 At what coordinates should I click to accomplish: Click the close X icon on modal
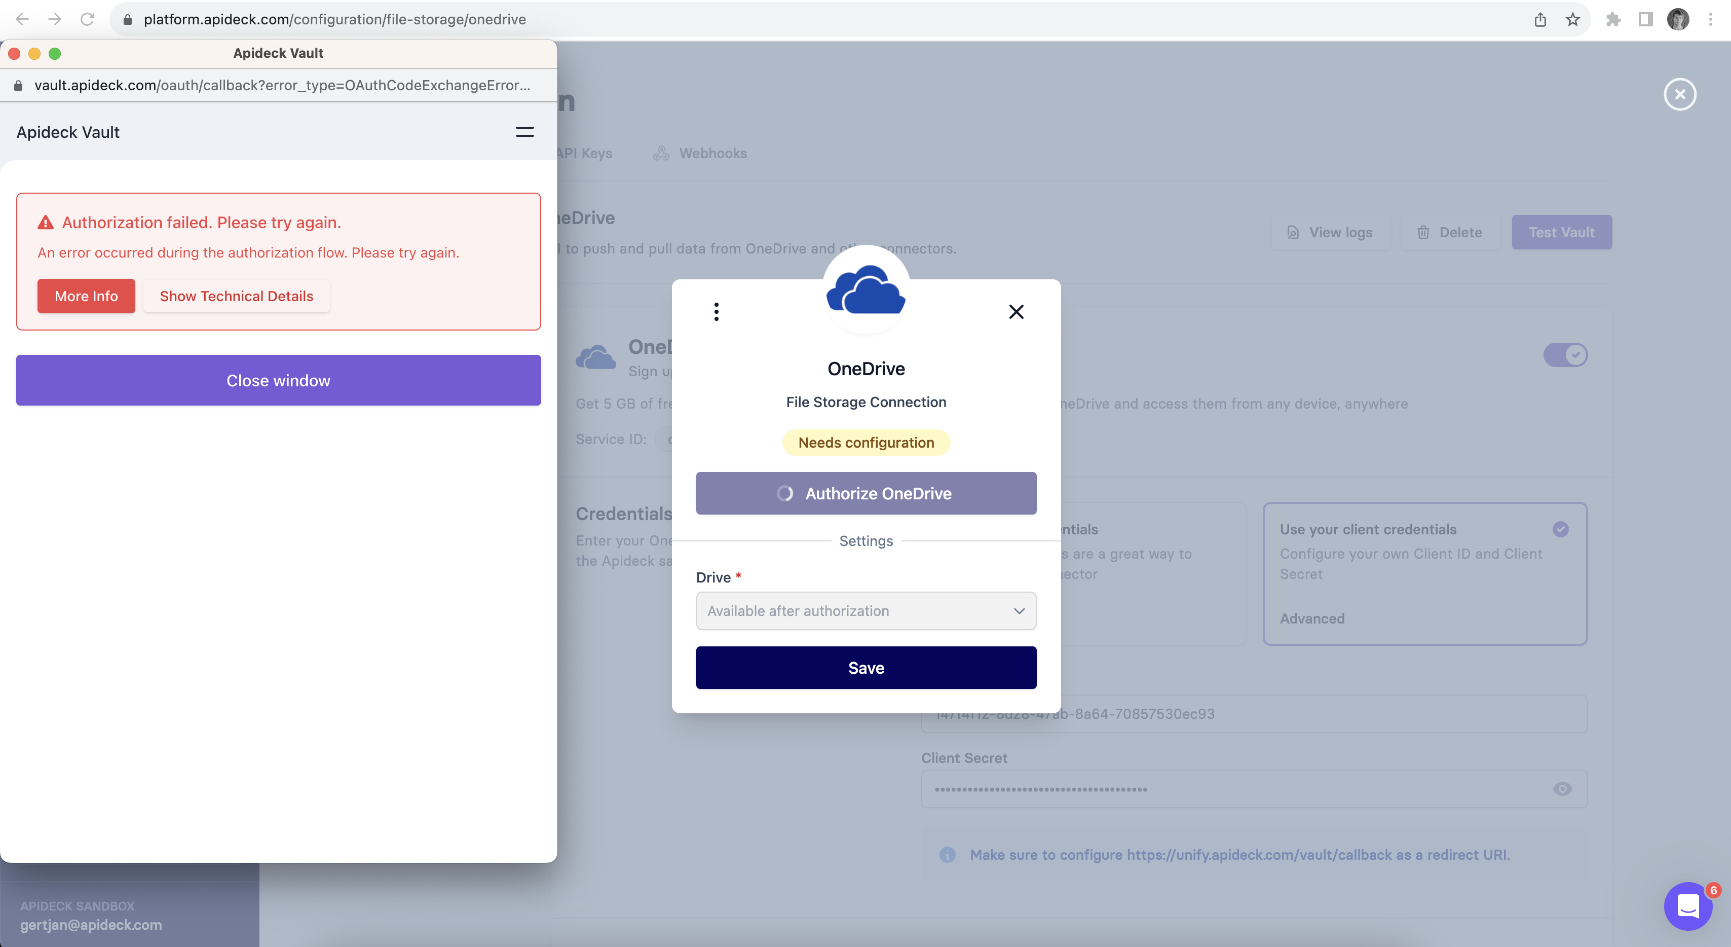click(x=1017, y=311)
